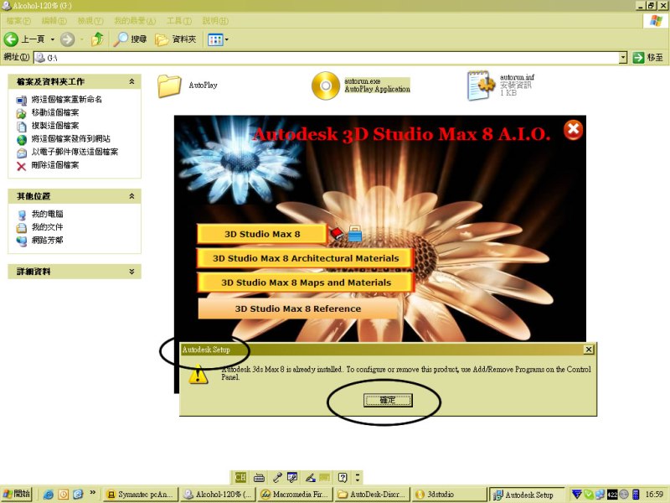Open the Edit menu (編輯)
Viewport: 670px width, 503px height.
click(54, 20)
